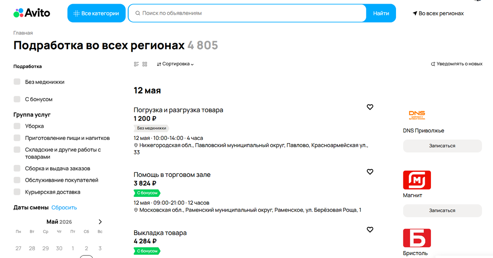Expand the Все категории menu

pos(97,13)
